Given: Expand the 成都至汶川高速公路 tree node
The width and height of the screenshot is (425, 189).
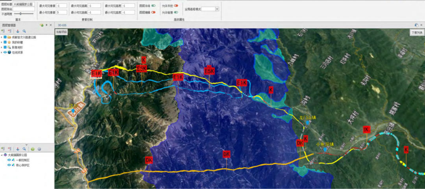Looking at the screenshot, I should point(2,37).
